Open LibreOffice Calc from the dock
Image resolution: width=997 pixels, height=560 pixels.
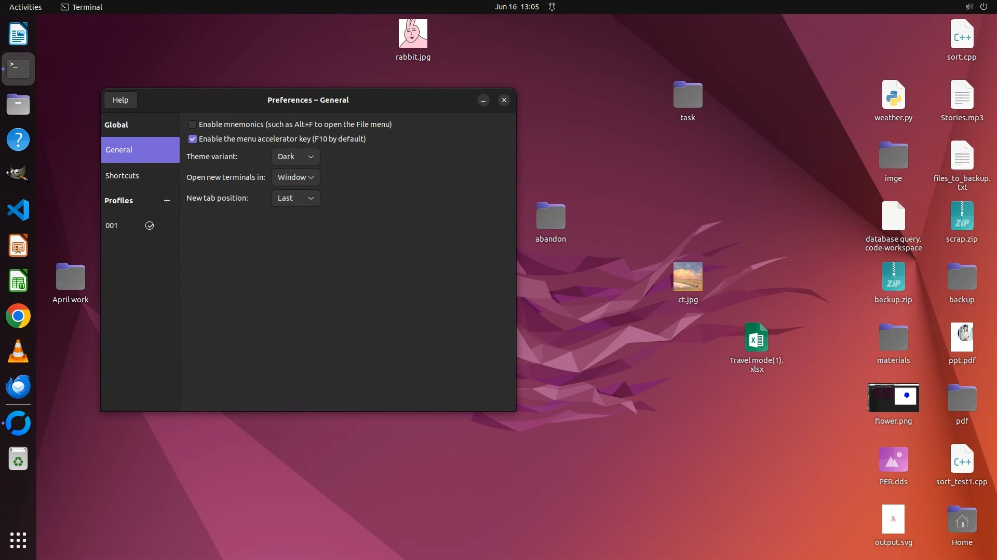click(x=18, y=281)
